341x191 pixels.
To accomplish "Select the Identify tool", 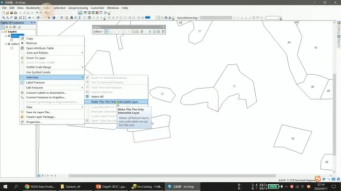I will click(54, 18).
